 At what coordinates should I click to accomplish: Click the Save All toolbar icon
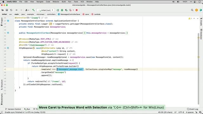[x=7, y=10]
